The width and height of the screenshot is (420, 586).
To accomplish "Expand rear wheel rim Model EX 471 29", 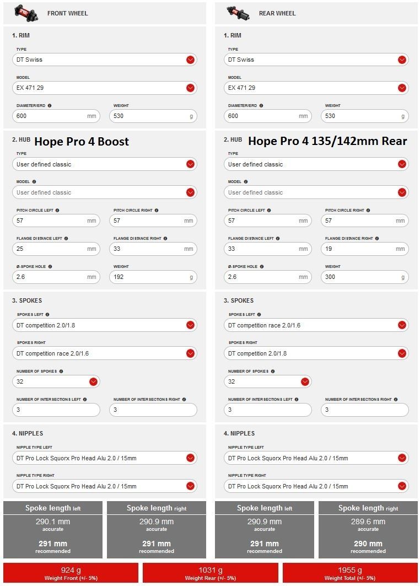I will tap(402, 88).
